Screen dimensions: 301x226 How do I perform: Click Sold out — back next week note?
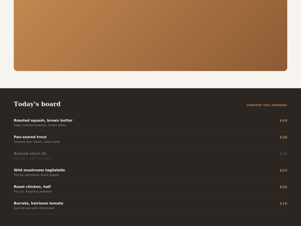pos(33,158)
